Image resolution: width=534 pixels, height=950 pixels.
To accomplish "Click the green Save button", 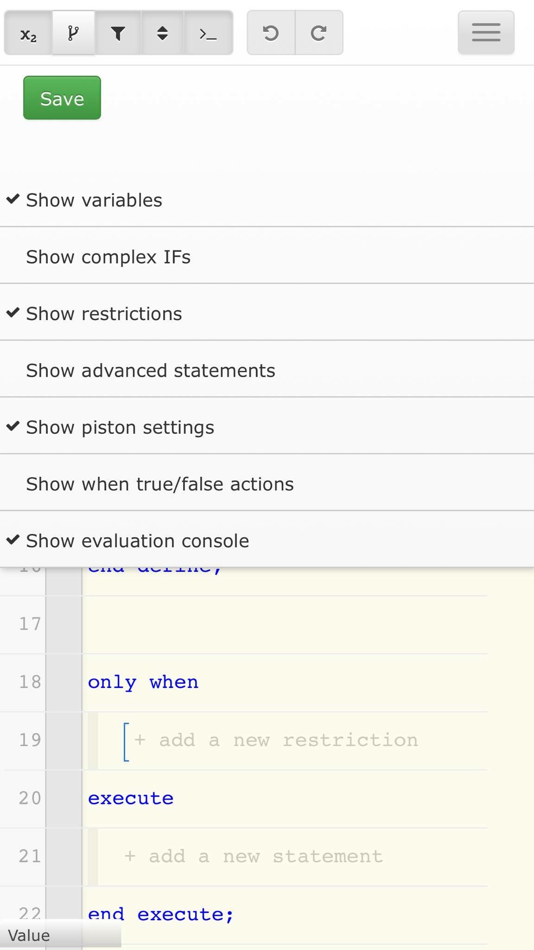I will (62, 98).
